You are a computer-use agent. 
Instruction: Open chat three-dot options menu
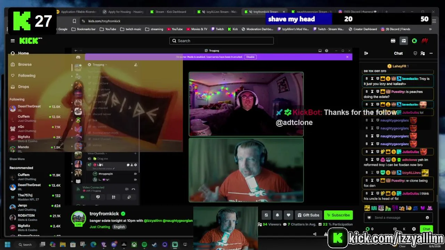tap(431, 53)
